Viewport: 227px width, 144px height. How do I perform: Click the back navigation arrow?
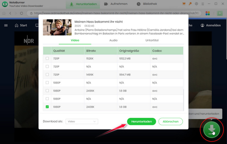click(x=10, y=13)
